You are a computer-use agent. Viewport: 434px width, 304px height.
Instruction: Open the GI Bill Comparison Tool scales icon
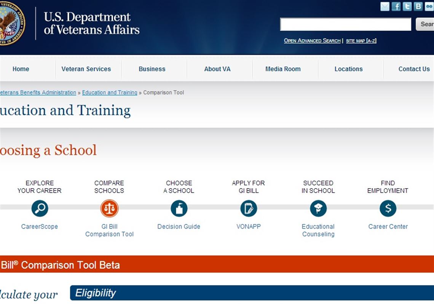(109, 209)
